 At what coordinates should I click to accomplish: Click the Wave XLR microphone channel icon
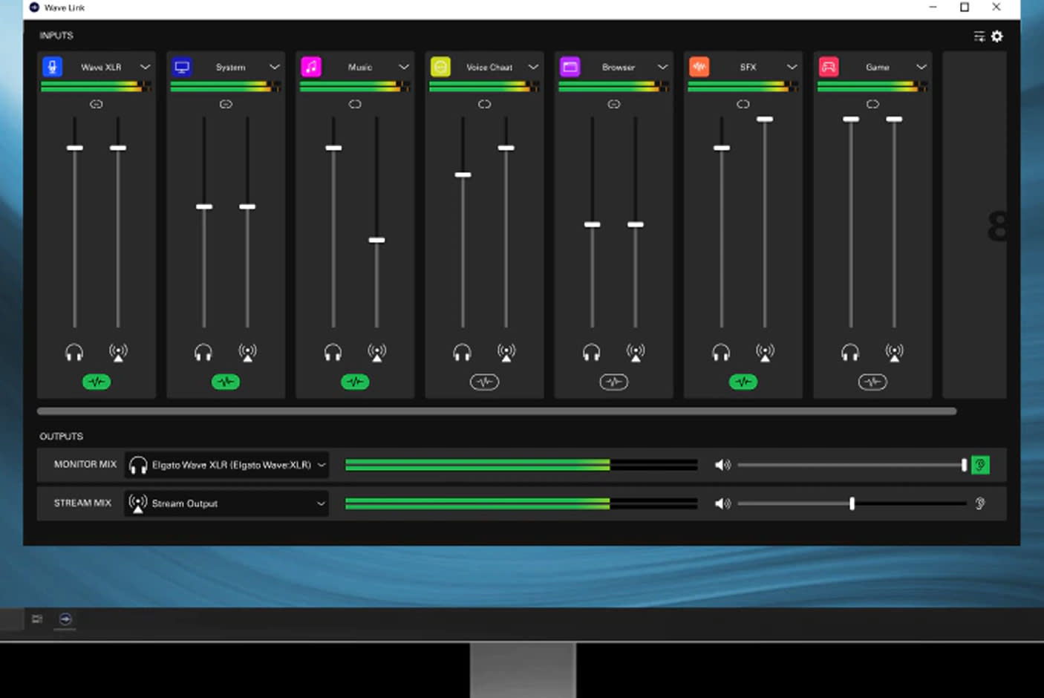52,67
